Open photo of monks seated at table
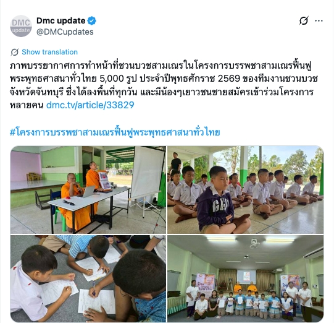Screen dimensions: 334x323 pyautogui.click(x=88, y=190)
